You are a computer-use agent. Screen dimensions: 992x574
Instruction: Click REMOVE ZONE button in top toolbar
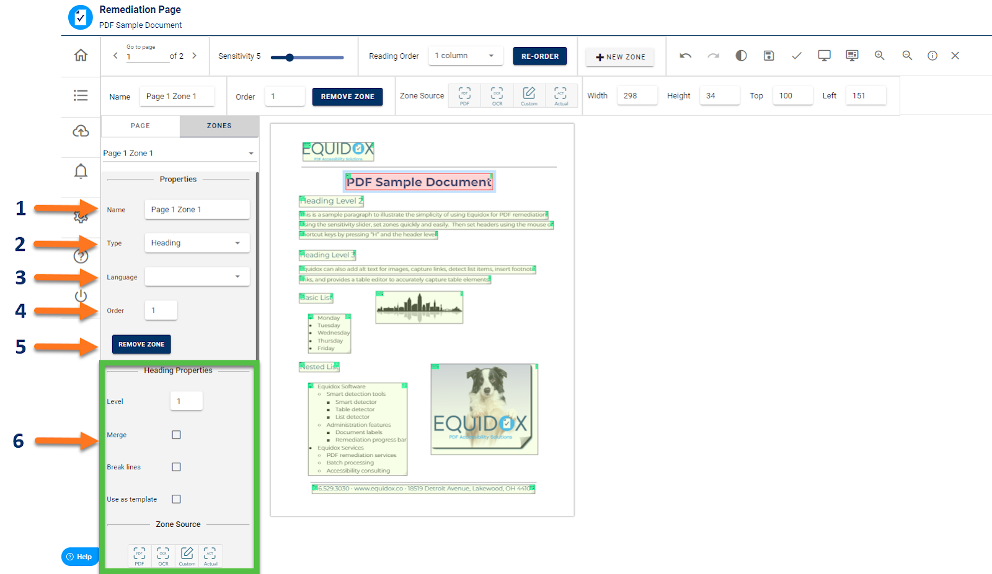[x=348, y=97]
